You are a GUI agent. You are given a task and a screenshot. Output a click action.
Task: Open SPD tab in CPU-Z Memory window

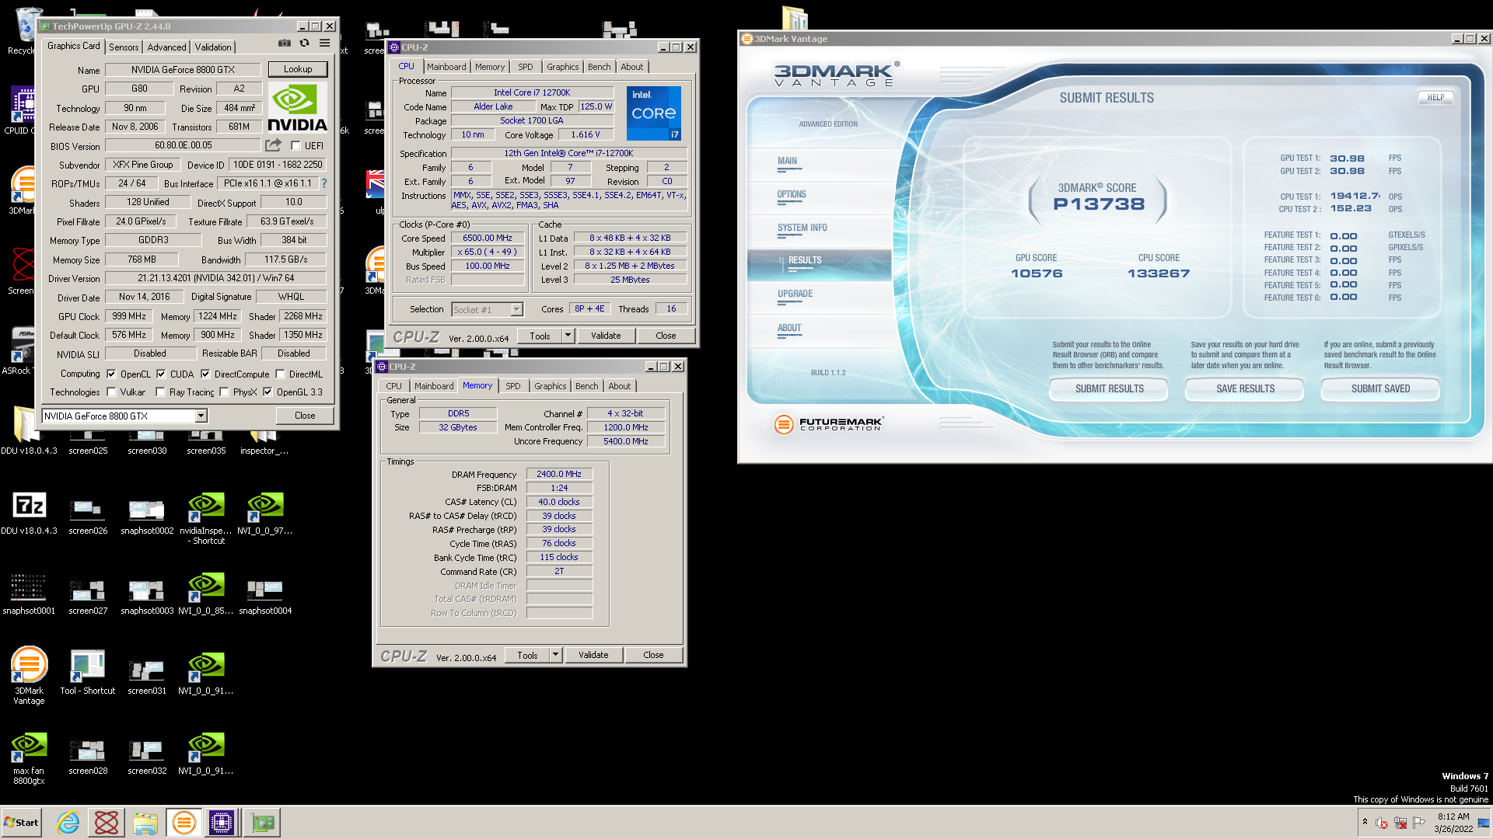click(x=513, y=386)
